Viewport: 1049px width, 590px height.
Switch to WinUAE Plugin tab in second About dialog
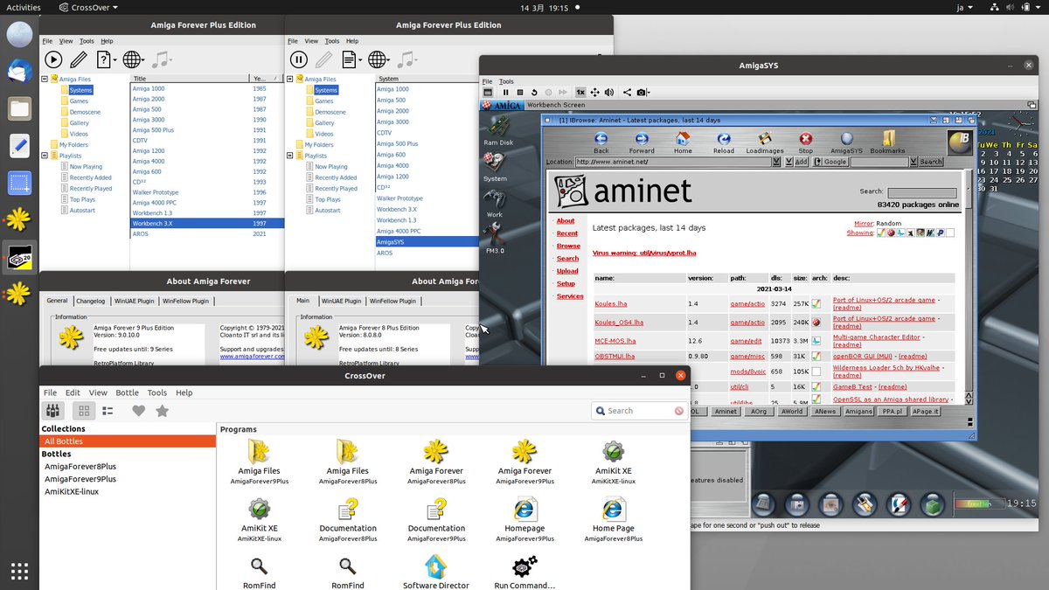pos(341,301)
